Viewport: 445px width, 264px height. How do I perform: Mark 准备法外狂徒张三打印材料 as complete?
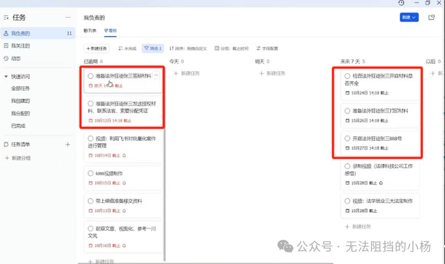[x=348, y=111]
